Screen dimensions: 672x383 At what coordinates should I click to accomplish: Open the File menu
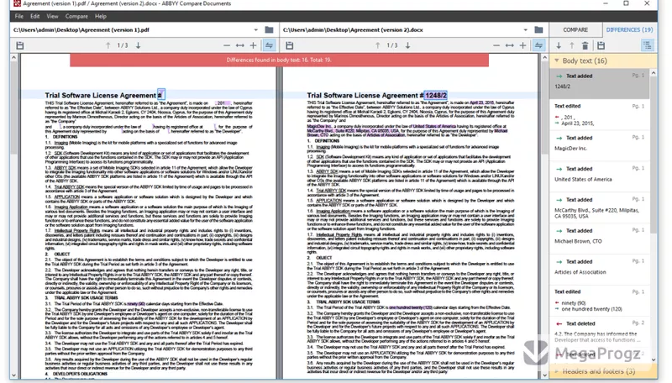(x=18, y=16)
